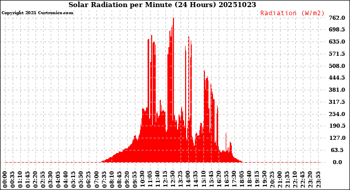Click the 17:30 time axis label
Screen dimensions: 350x190
[x=234, y=180]
